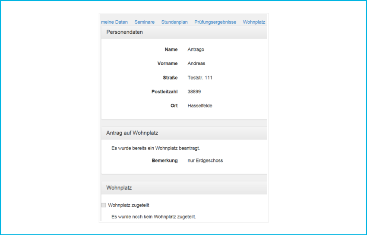Toggle the Wohnplatz zugeteilt checkbox
The width and height of the screenshot is (367, 235).
[x=104, y=205]
